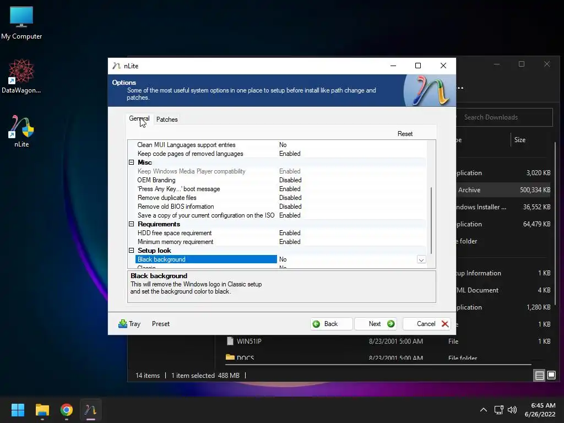Open the DataWagon desktop shortcut
564x423 pixels.
[21, 76]
